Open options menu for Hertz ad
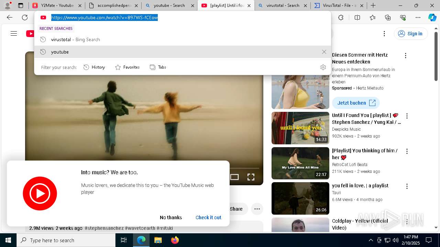The height and width of the screenshot is (247, 440). pyautogui.click(x=406, y=56)
